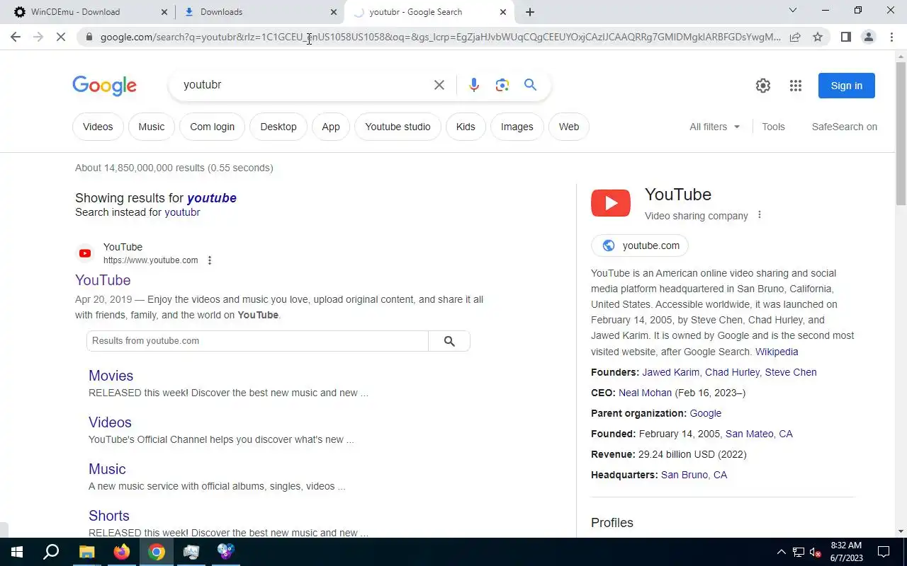Viewport: 907px width, 566px height.
Task: Open more options for YouTube result
Action: [210, 260]
